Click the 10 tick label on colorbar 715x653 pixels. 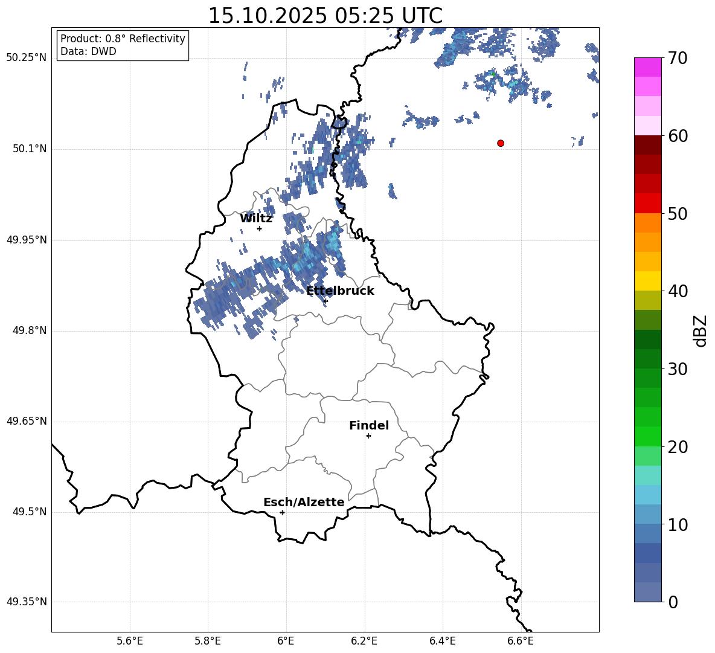[678, 524]
